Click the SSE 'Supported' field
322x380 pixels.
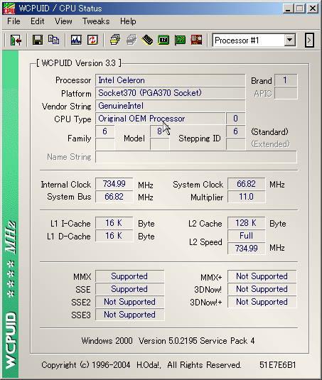(x=129, y=289)
